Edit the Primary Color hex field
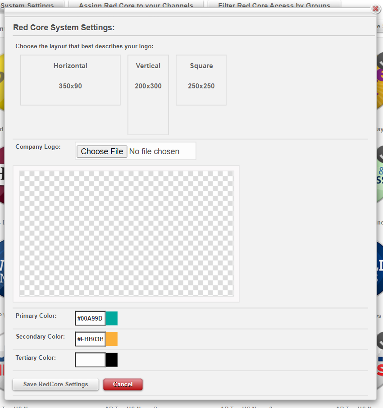This screenshot has width=383, height=408. [x=90, y=318]
